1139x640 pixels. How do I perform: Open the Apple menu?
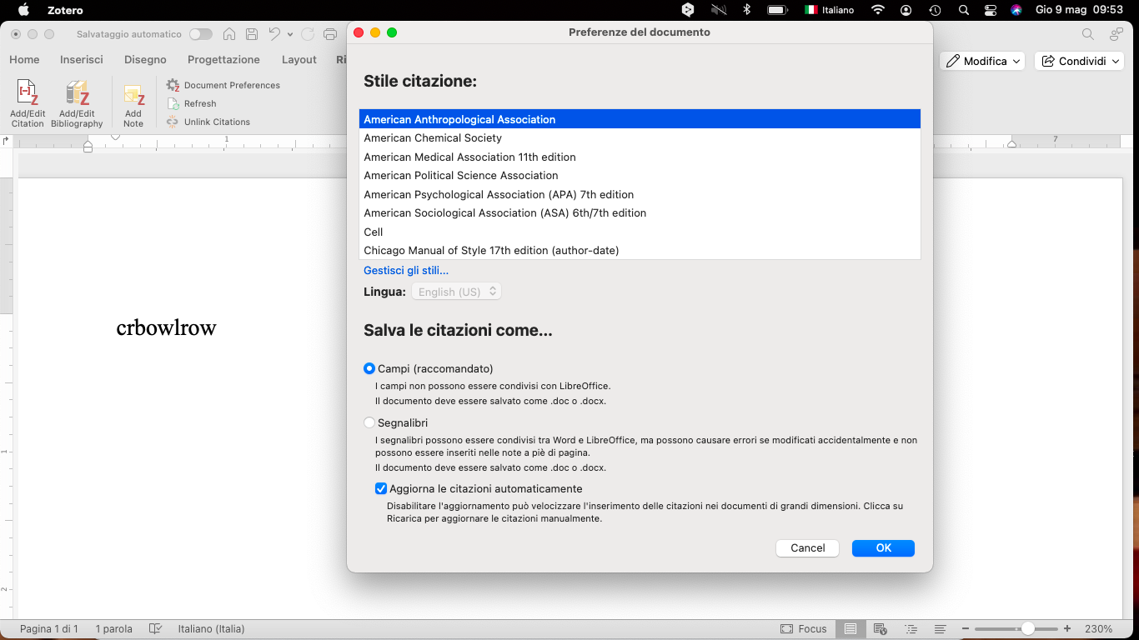click(23, 10)
